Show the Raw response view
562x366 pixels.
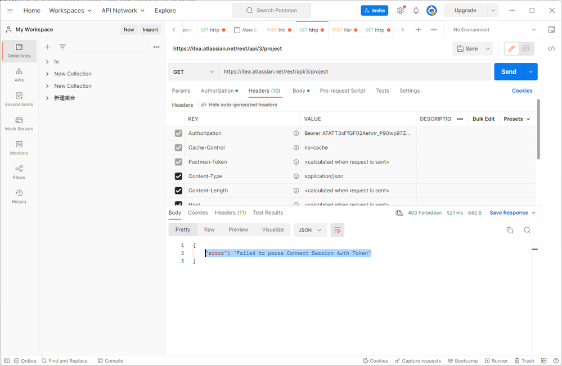(209, 230)
